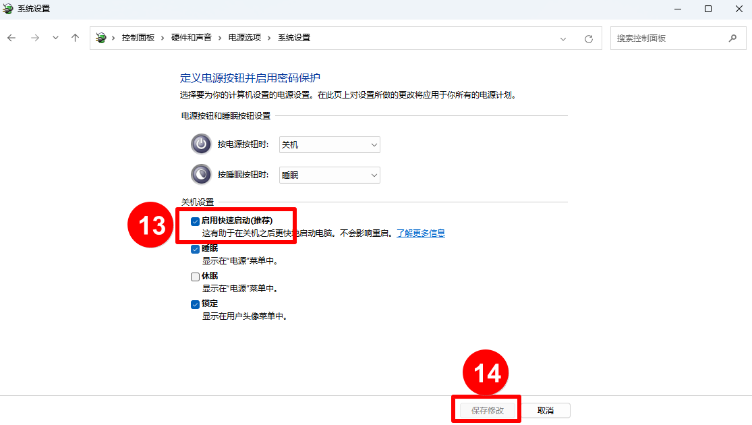
Task: Uncheck the 睡眠 option
Action: point(195,248)
